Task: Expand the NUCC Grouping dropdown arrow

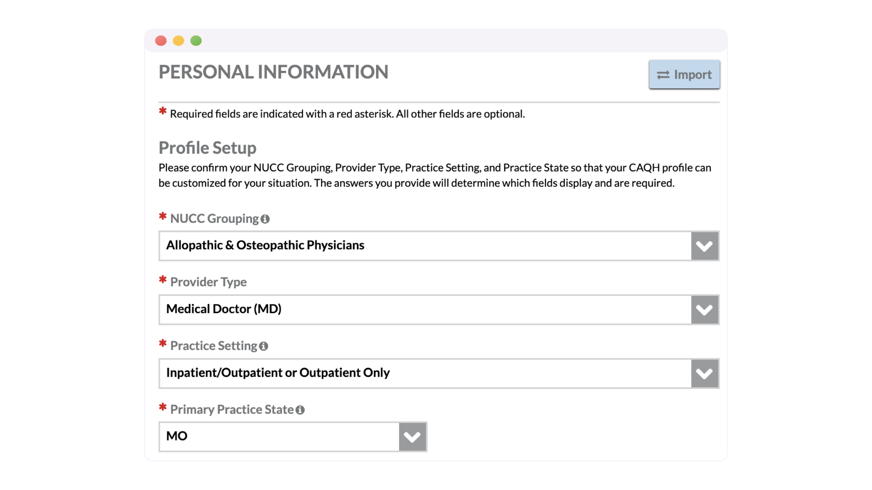Action: pyautogui.click(x=704, y=246)
